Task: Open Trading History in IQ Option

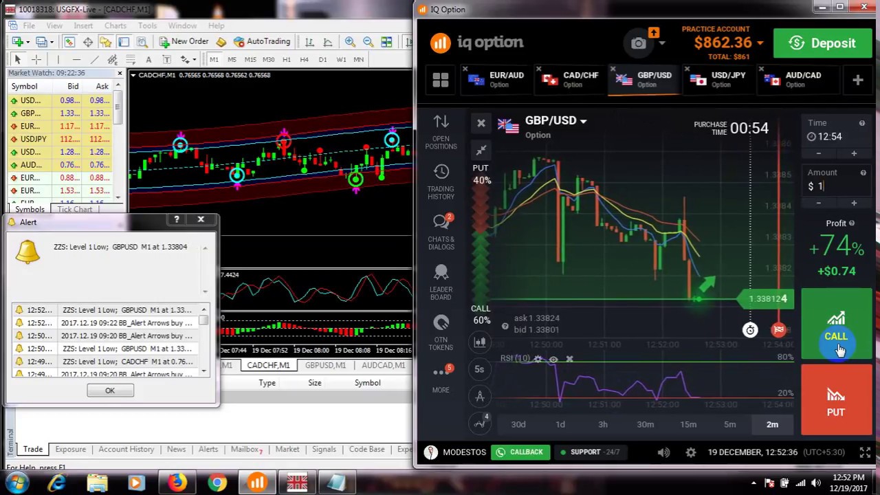Action: (x=441, y=183)
